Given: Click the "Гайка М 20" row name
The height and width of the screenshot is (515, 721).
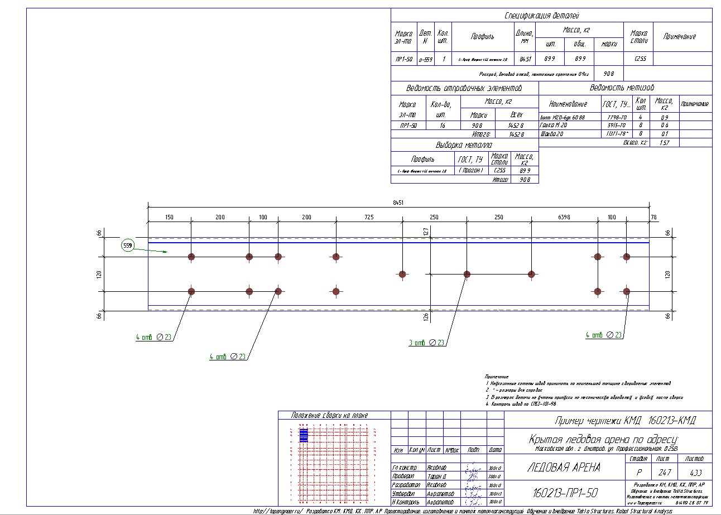Looking at the screenshot, I should coord(554,125).
